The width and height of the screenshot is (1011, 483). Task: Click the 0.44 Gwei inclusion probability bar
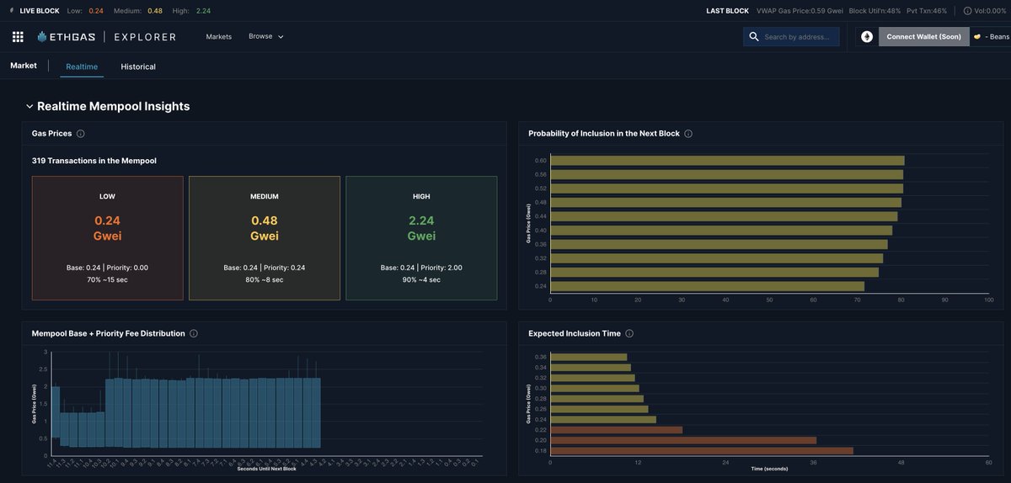pyautogui.click(x=724, y=216)
